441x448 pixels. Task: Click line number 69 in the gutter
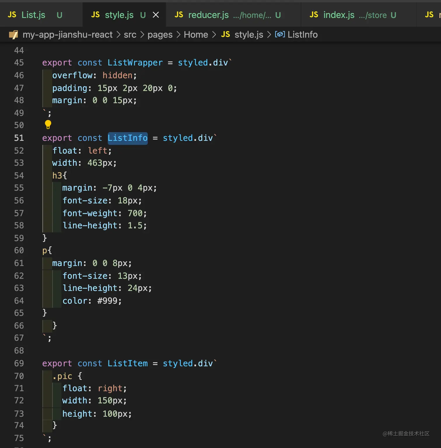coord(19,363)
